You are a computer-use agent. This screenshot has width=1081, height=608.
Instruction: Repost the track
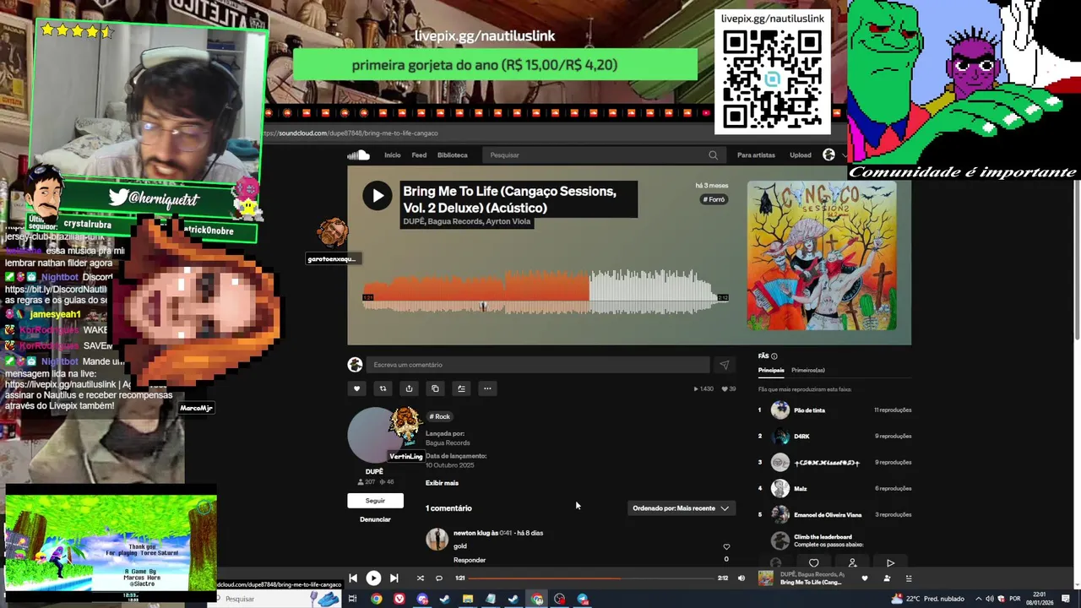(x=383, y=388)
